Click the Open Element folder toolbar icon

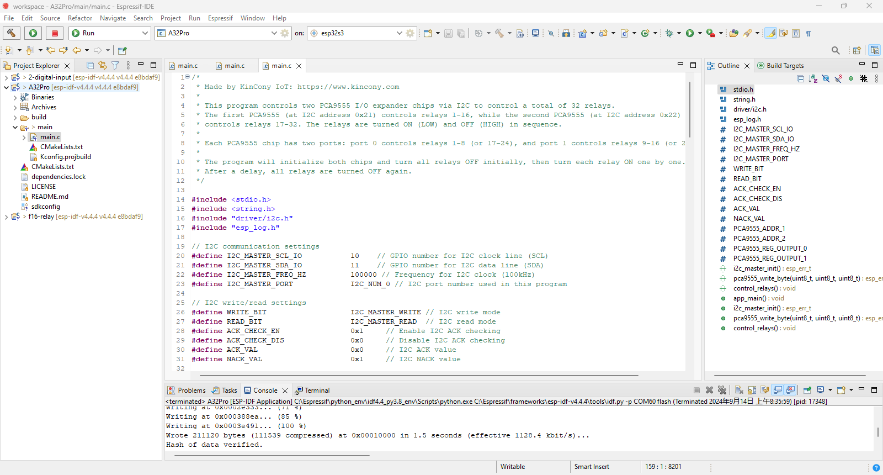coord(733,33)
